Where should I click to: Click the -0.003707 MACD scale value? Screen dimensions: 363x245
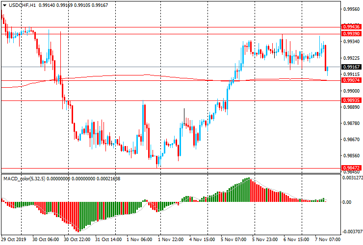(352, 232)
